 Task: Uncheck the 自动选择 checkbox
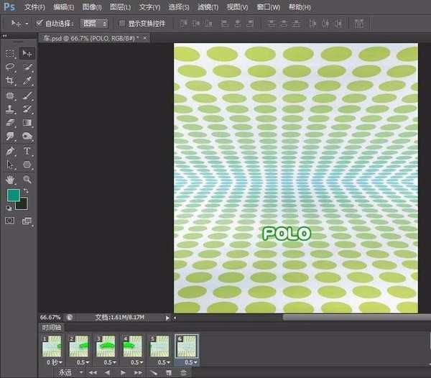(40, 23)
